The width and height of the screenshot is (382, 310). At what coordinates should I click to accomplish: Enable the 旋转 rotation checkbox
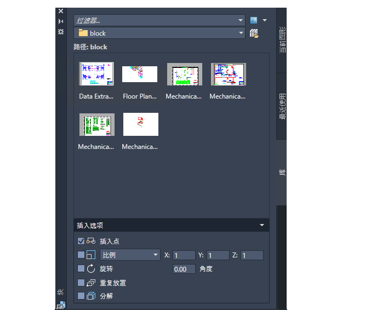pos(81,268)
